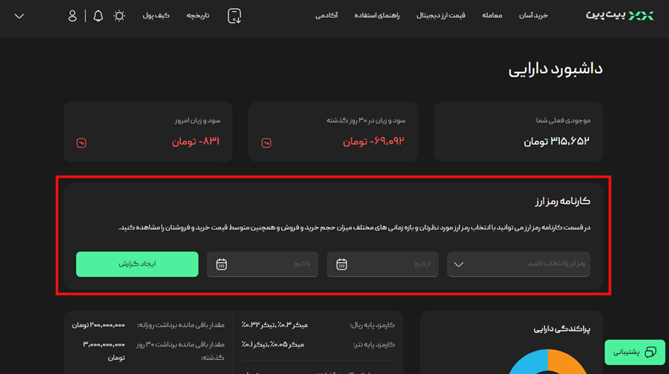Open the Bitpin logo home link
The height and width of the screenshot is (374, 669).
(x=620, y=16)
